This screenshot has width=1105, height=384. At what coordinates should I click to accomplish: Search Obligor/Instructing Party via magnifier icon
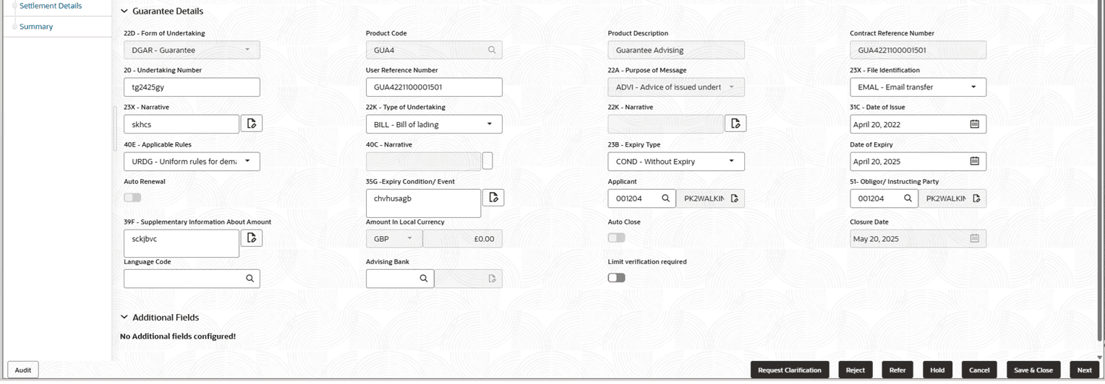point(908,198)
